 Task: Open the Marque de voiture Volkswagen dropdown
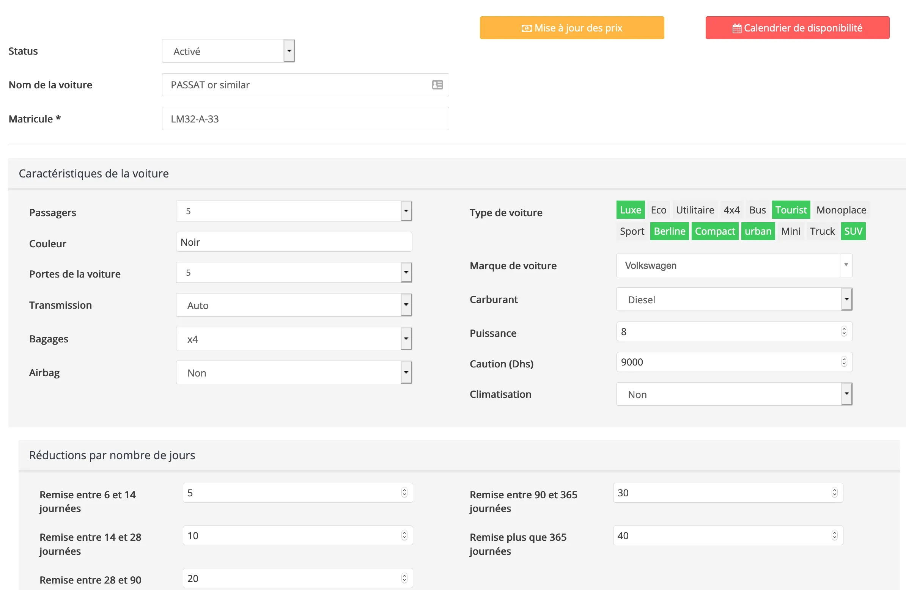(734, 265)
